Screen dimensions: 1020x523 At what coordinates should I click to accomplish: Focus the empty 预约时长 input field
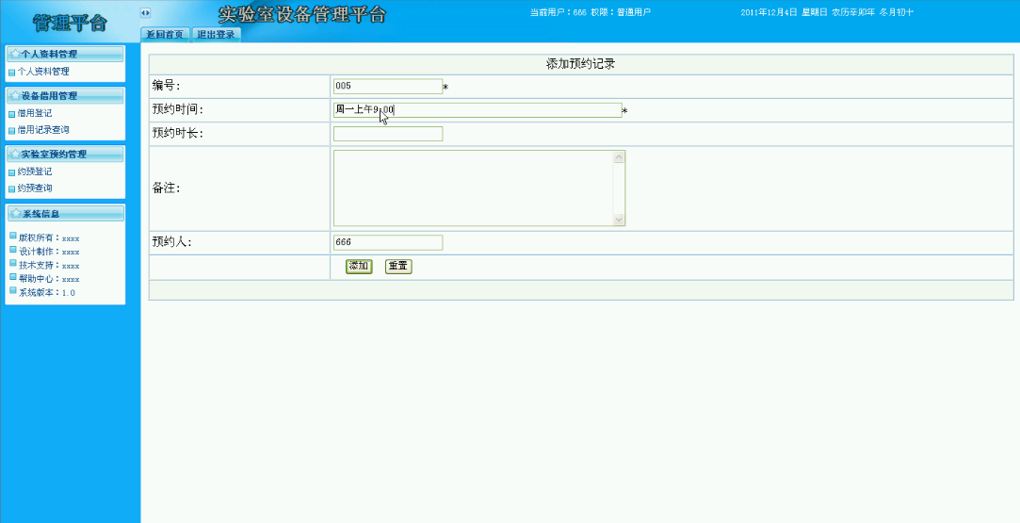pyautogui.click(x=388, y=134)
